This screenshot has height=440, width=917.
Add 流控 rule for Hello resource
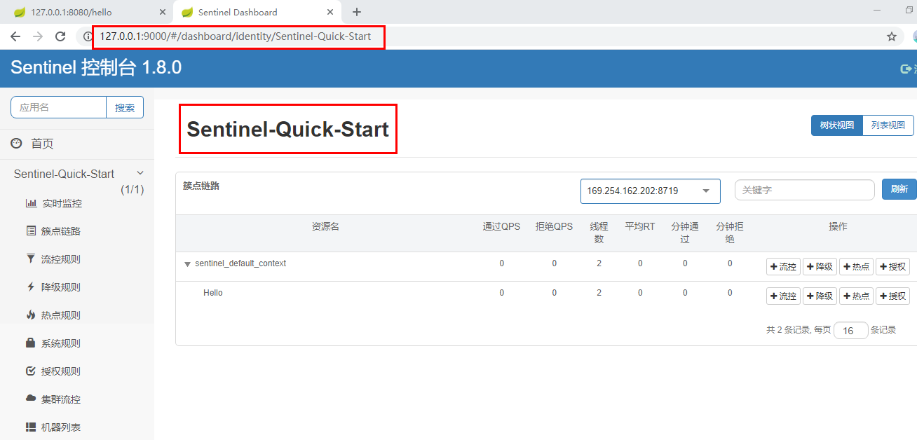pos(783,296)
